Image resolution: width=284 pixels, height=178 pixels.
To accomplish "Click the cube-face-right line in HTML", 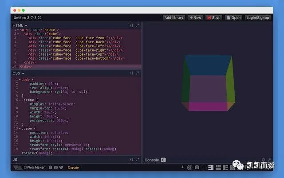I will 75,50.
